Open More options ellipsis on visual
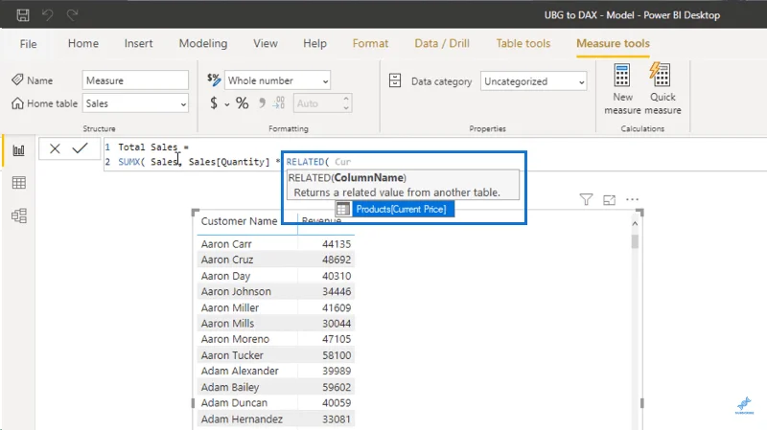 [632, 199]
